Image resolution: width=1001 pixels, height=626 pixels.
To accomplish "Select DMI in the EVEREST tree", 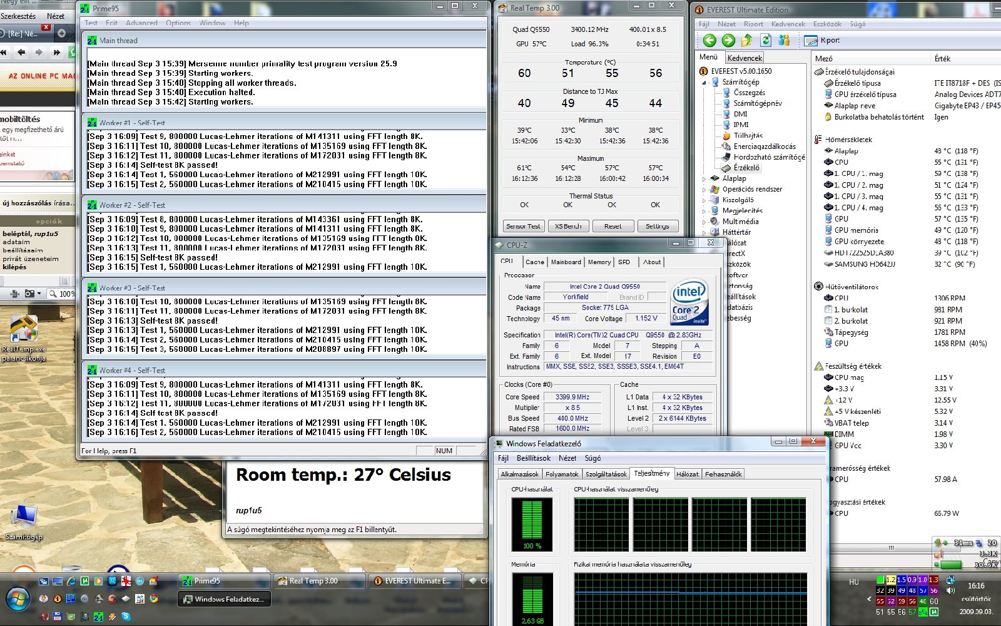I will click(741, 114).
